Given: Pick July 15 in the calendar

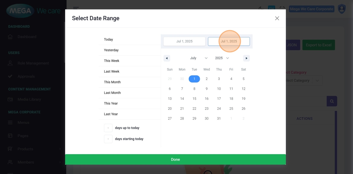Looking at the screenshot, I should point(194,99).
